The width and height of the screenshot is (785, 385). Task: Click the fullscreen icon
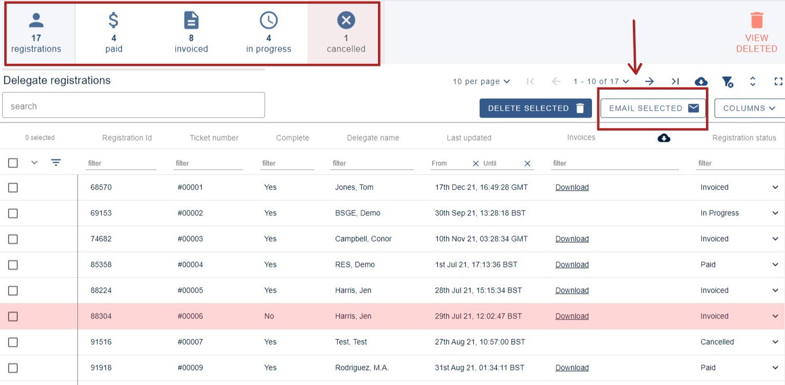pyautogui.click(x=778, y=82)
